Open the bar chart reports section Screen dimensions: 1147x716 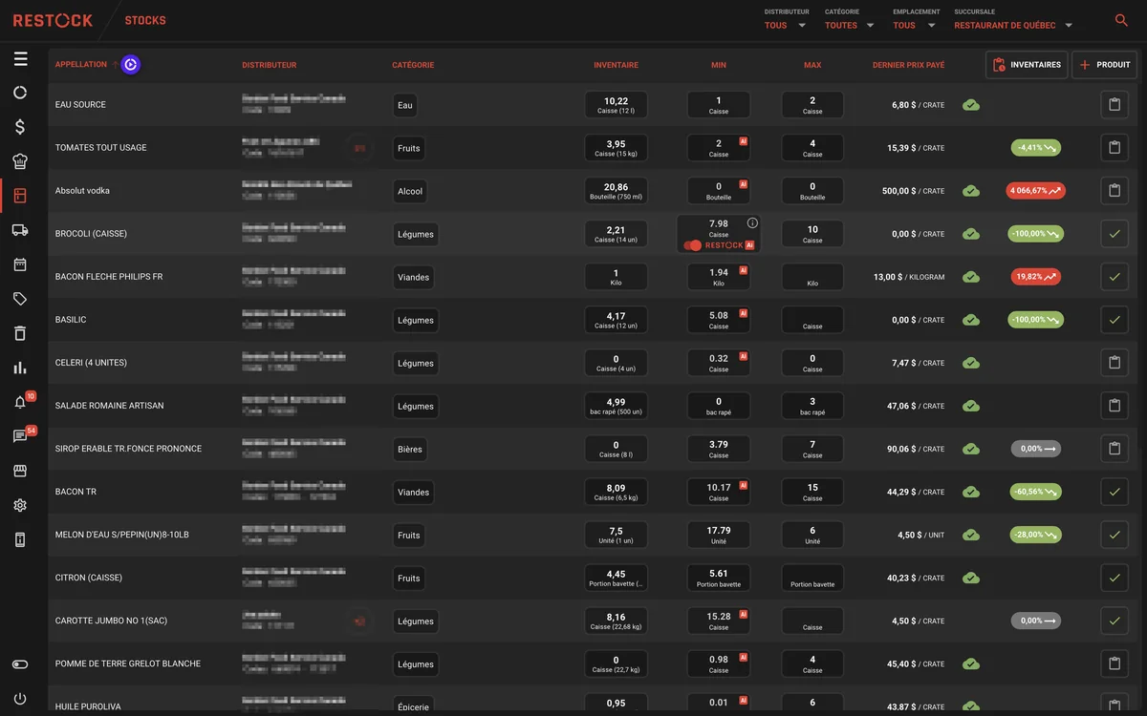(x=20, y=368)
